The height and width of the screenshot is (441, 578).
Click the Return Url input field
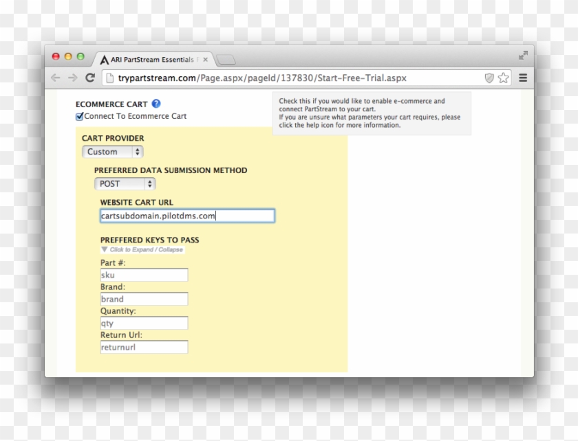click(x=144, y=347)
